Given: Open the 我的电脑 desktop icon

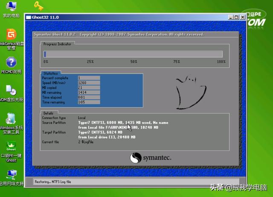Looking at the screenshot, I should click(11, 7).
